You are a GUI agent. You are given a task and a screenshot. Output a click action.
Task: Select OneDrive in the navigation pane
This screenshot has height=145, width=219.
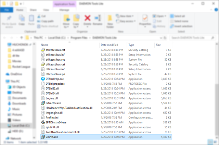click(14, 74)
